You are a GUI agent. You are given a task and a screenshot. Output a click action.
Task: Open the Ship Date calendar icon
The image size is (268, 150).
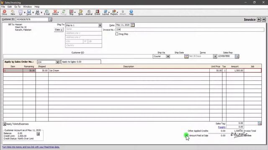click(186, 56)
